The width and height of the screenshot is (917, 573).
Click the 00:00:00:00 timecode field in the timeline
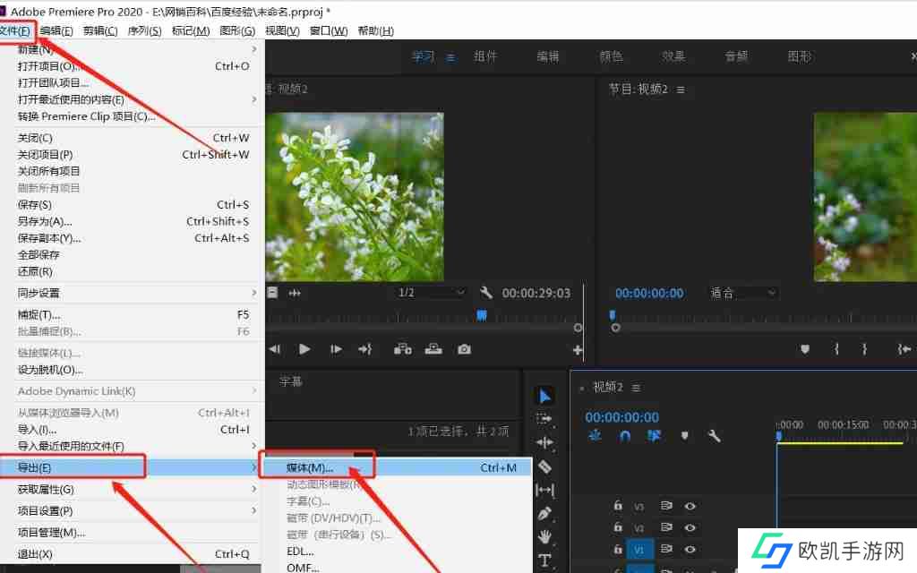pyautogui.click(x=621, y=416)
